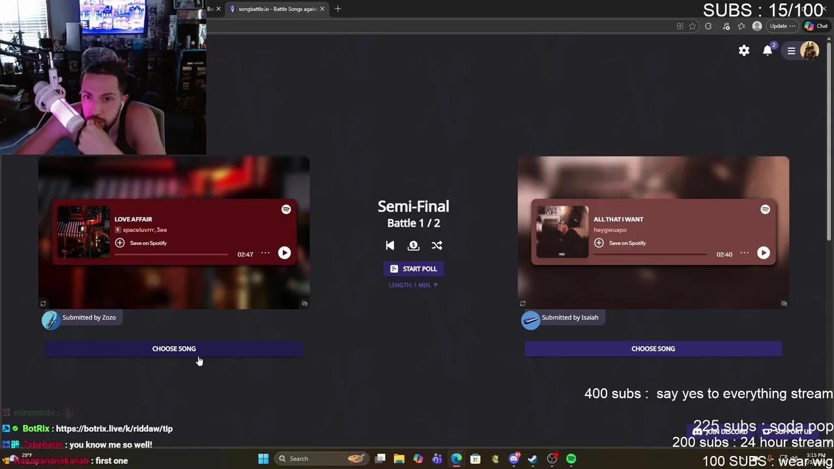
Task: Open Copilot Chat in browser
Action: [x=816, y=26]
